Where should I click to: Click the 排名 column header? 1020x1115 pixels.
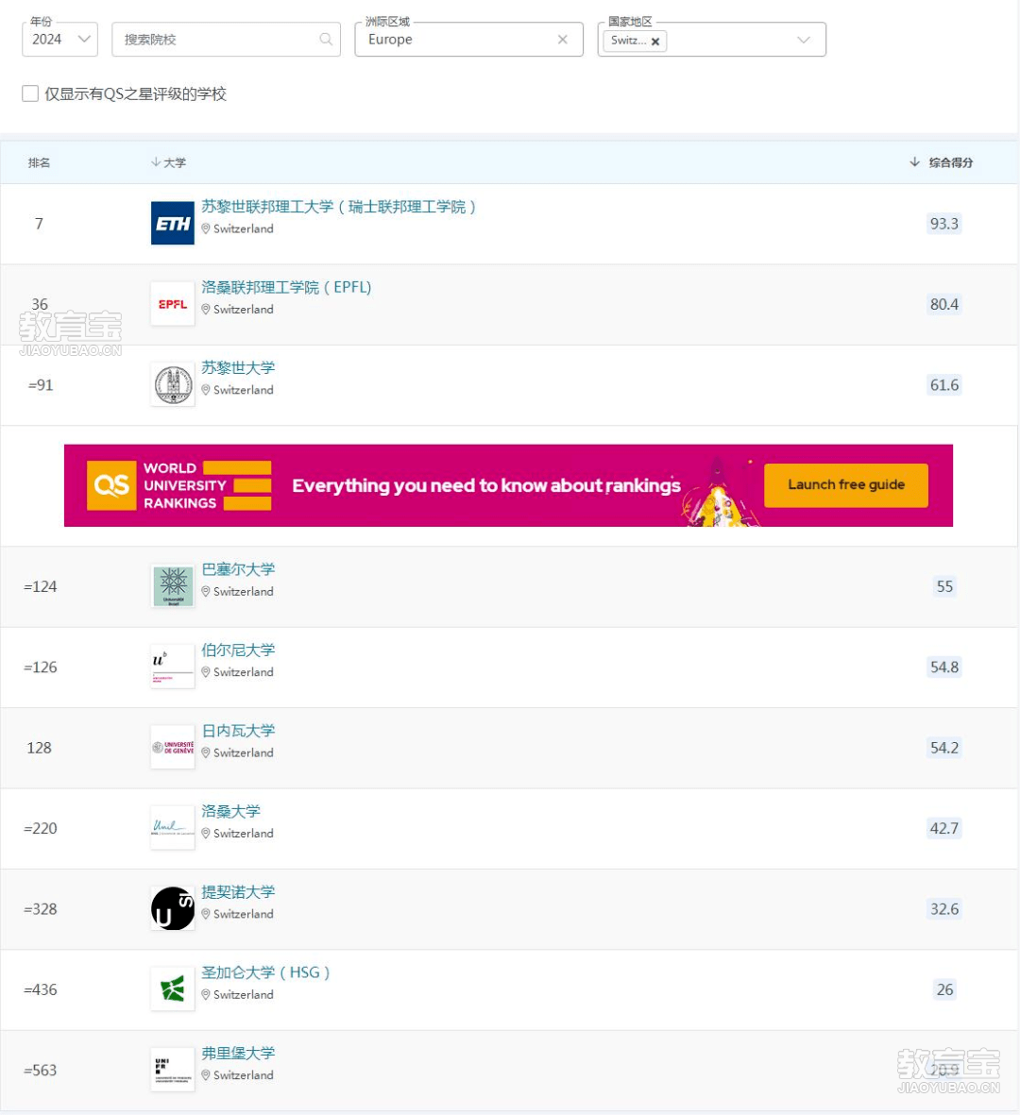pyautogui.click(x=39, y=162)
